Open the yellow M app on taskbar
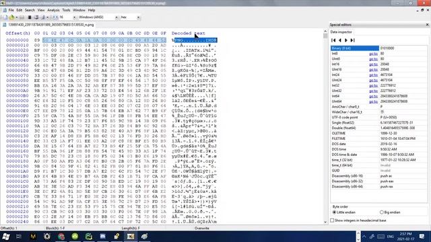 [x=33, y=236]
